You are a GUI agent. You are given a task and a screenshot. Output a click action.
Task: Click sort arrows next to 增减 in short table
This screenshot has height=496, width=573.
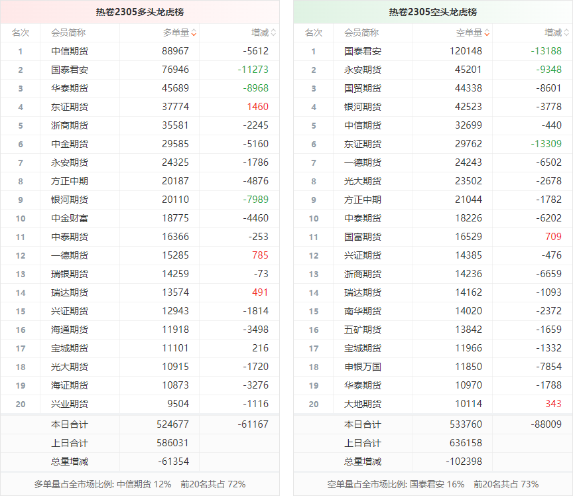pos(566,32)
